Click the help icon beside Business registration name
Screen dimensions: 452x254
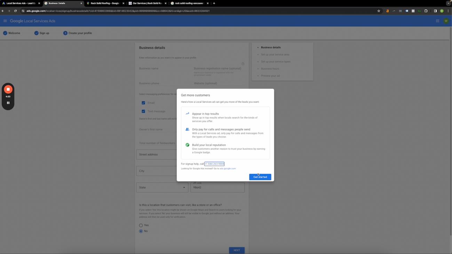pos(243,64)
